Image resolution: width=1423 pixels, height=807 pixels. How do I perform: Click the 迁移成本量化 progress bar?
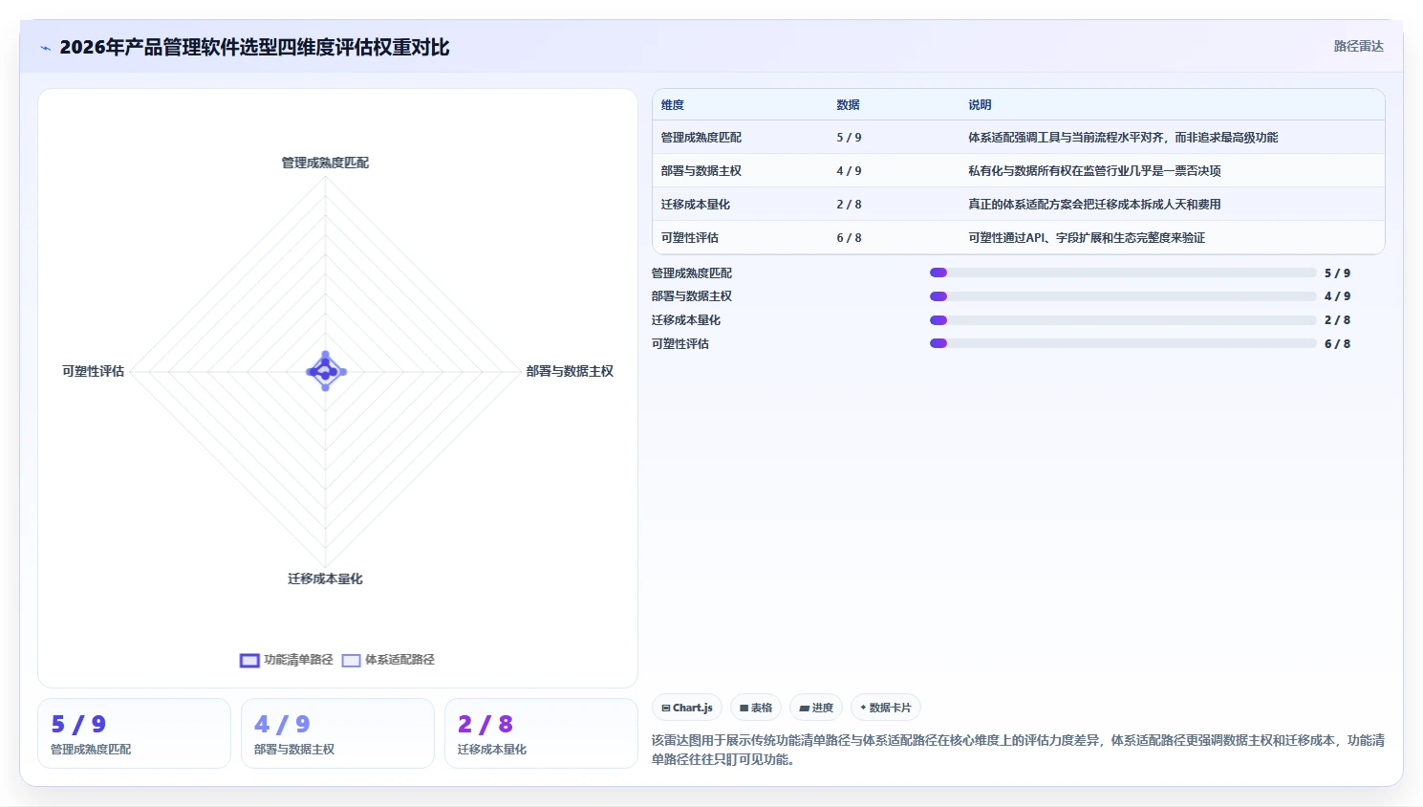tap(1123, 320)
